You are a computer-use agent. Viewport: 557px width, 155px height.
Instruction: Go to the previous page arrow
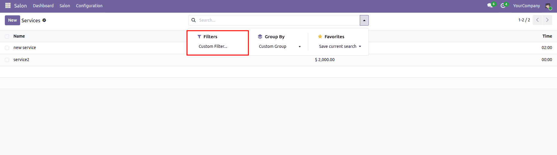tap(537, 20)
